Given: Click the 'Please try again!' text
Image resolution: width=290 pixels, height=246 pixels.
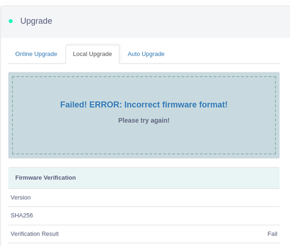Looking at the screenshot, I should [x=144, y=121].
